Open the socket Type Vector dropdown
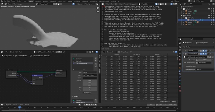The height and width of the screenshot is (112, 215). click(x=89, y=72)
